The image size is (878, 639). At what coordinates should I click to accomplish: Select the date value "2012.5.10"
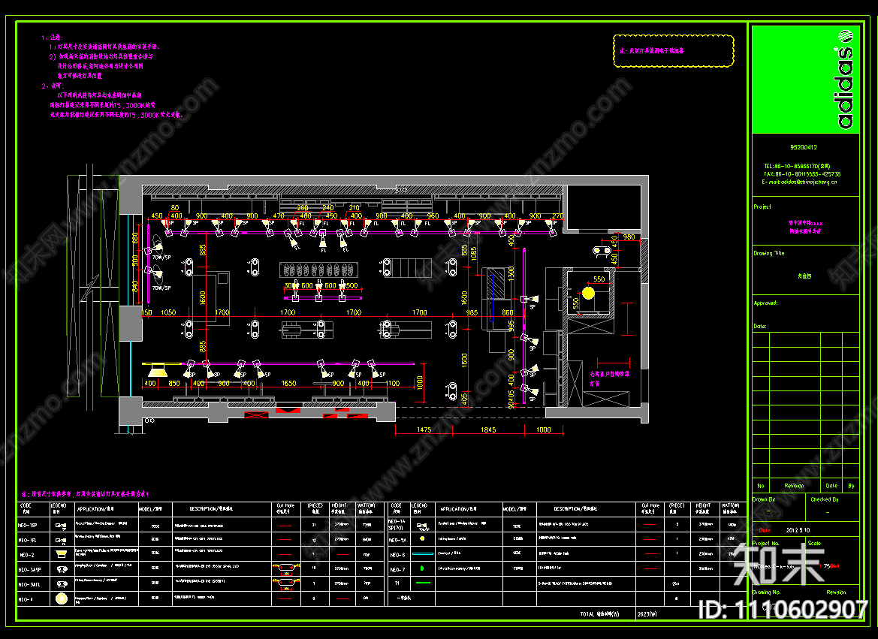[798, 530]
